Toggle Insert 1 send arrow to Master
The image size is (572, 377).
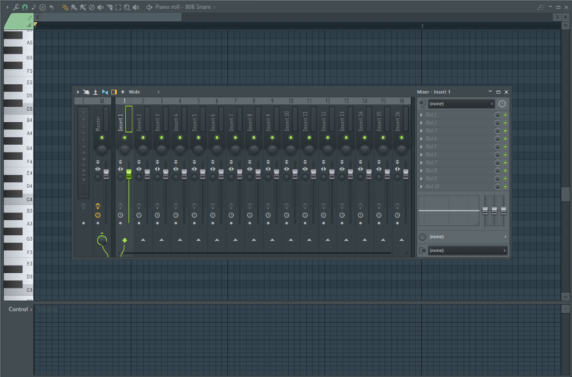click(124, 240)
